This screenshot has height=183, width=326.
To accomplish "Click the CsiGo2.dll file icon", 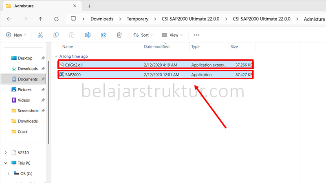I will 62,65.
